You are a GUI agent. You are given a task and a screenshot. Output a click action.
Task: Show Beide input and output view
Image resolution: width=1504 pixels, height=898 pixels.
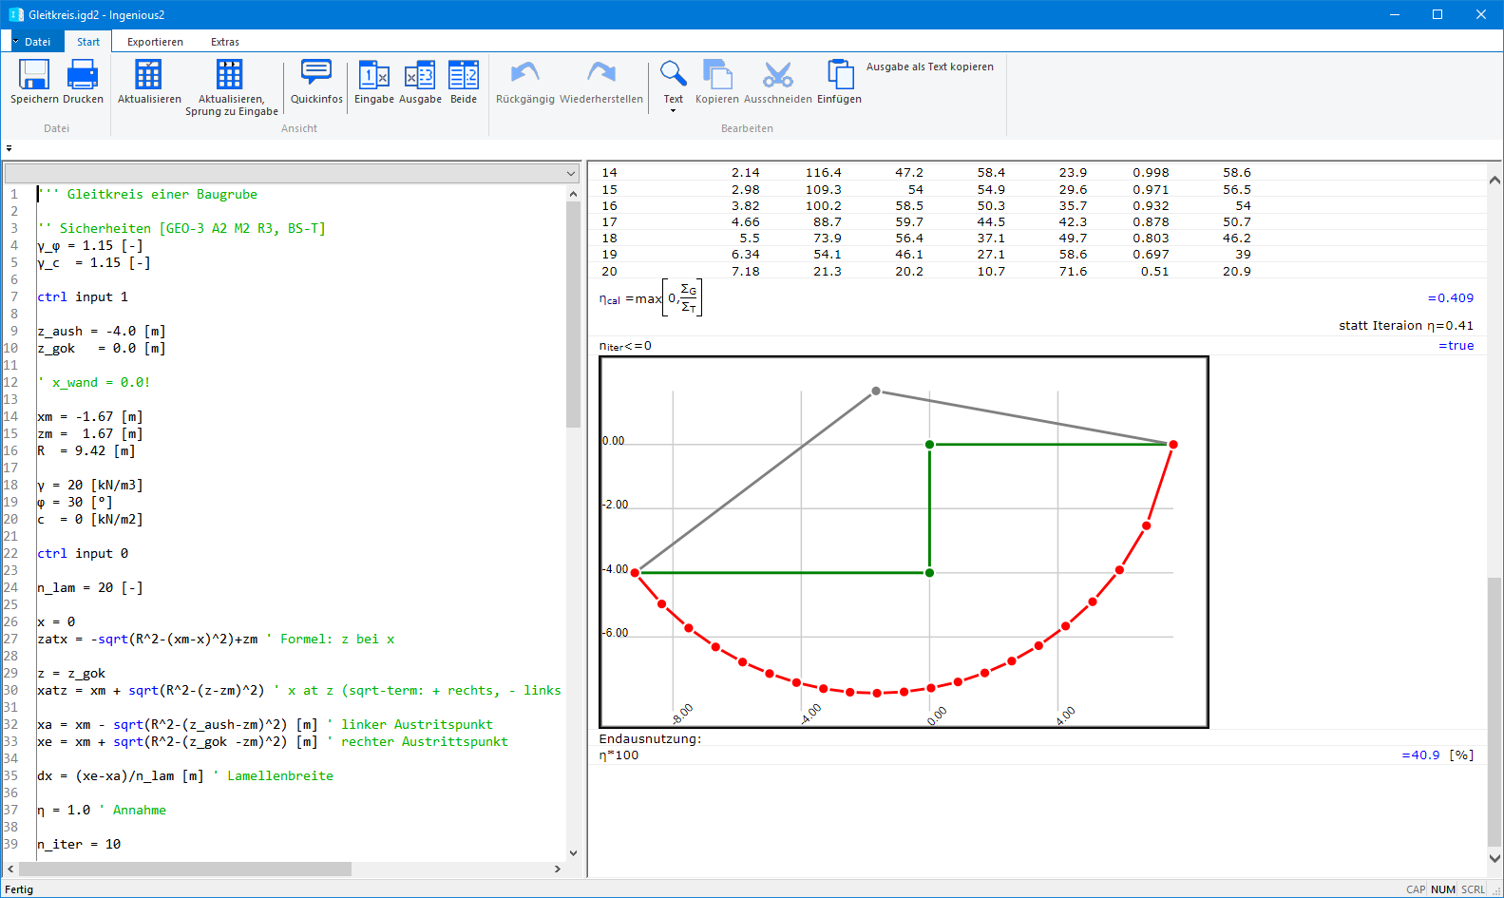[x=464, y=75]
